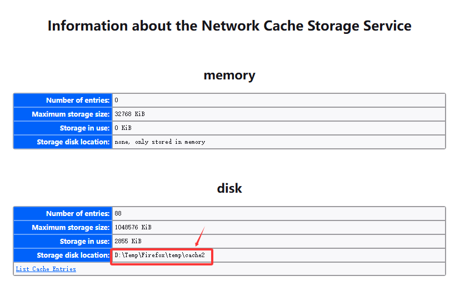Click the memory section heading

[x=229, y=75]
